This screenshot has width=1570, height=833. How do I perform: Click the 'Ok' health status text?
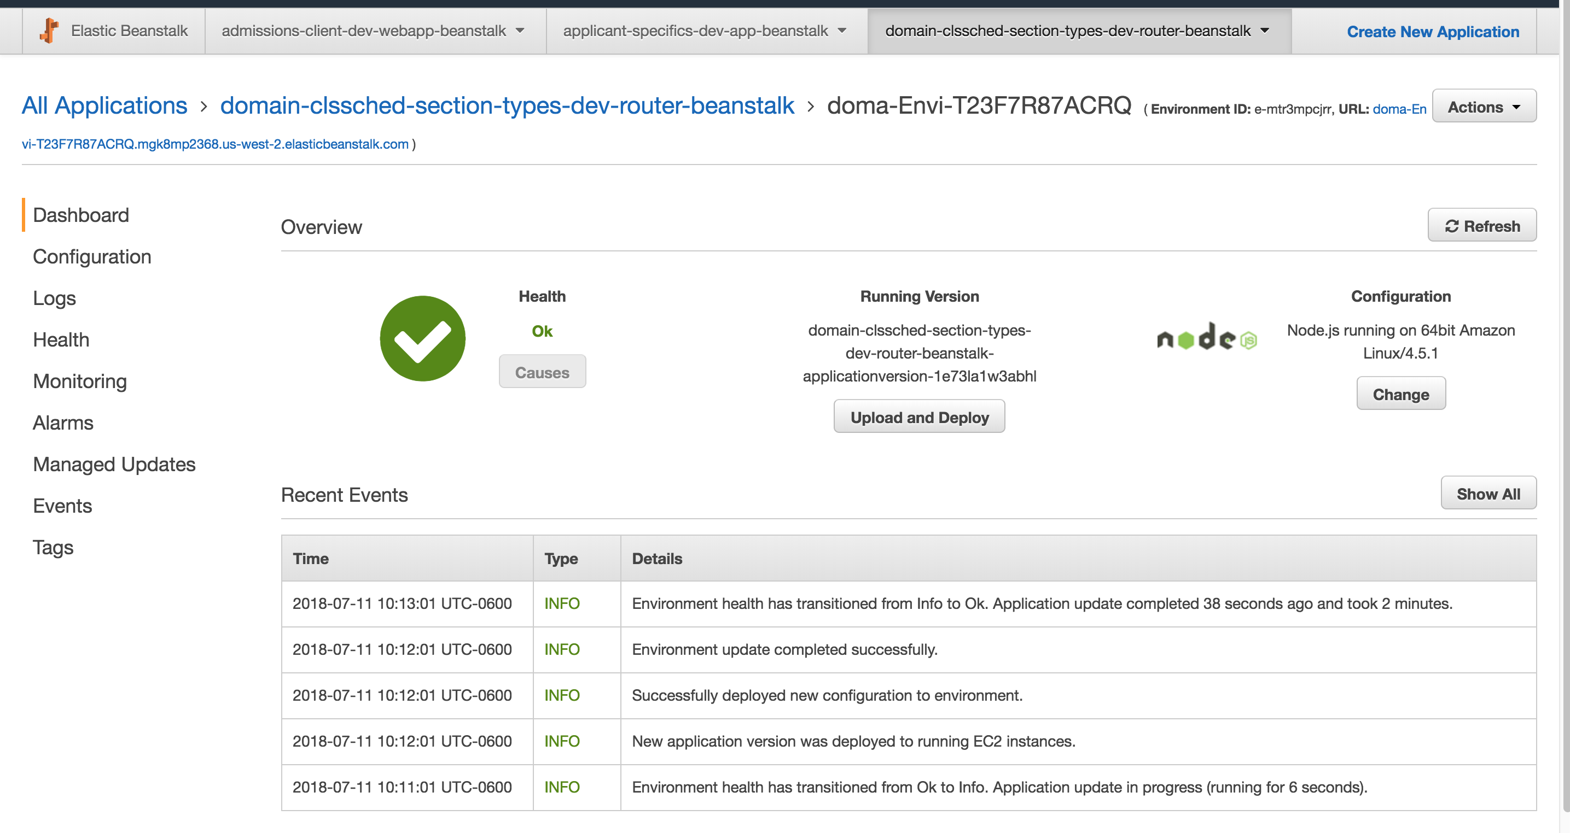[542, 331]
